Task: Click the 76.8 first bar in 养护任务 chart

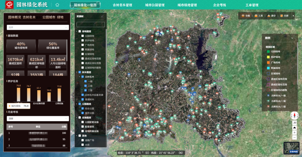Action: pos(18,95)
